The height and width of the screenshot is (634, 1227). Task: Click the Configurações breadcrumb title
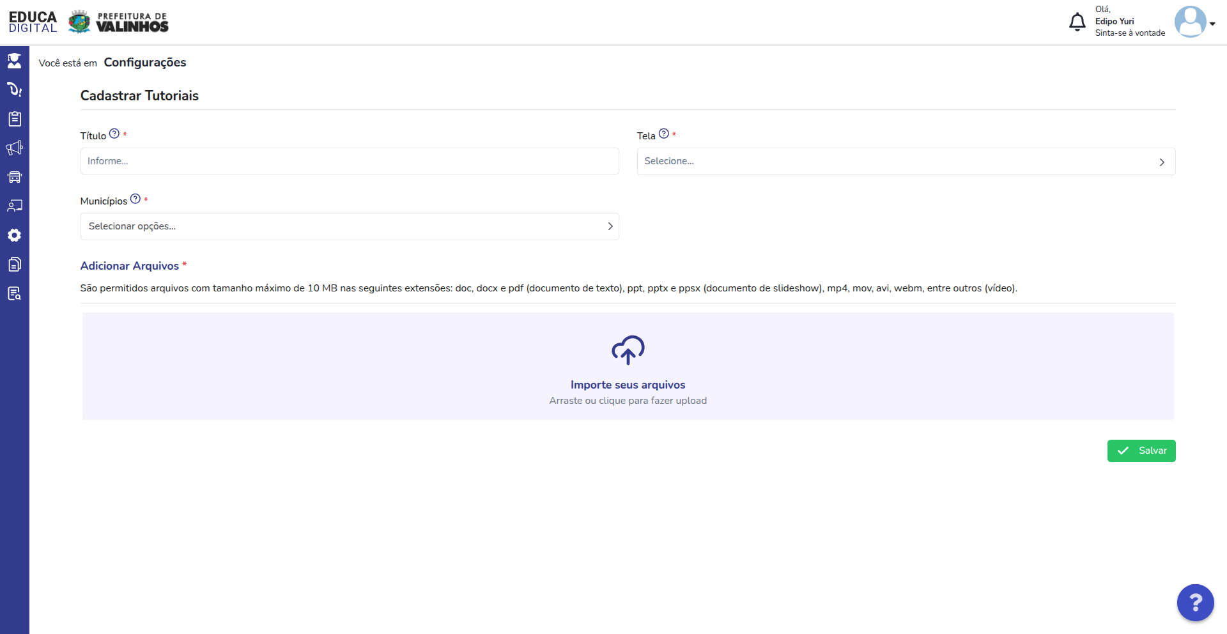145,63
